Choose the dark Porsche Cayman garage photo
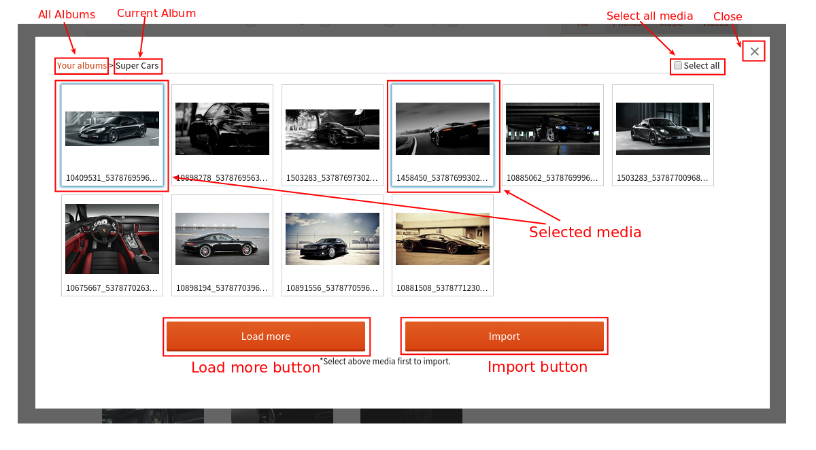Image resolution: width=816 pixels, height=450 pixels. point(663,128)
